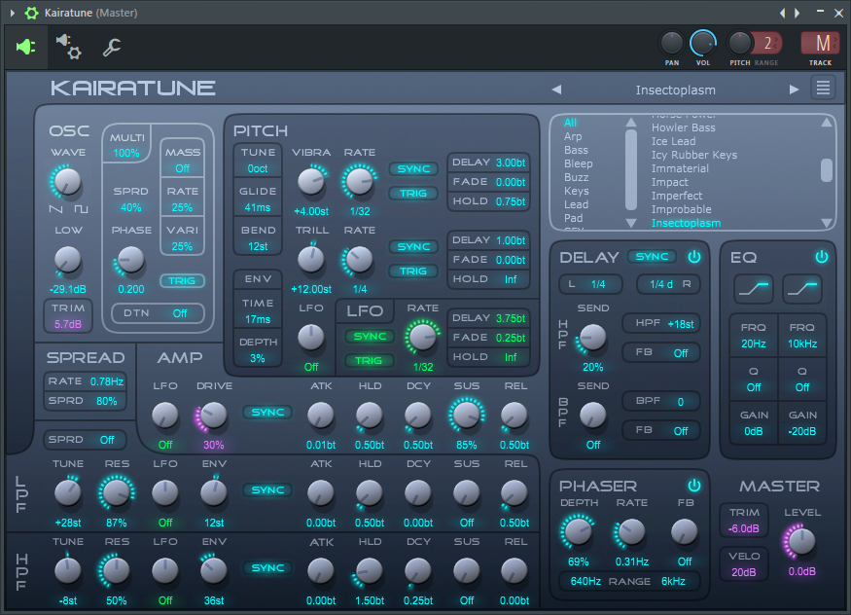Open the DTN Off selector
Screen dimensions: 851x615
click(158, 313)
